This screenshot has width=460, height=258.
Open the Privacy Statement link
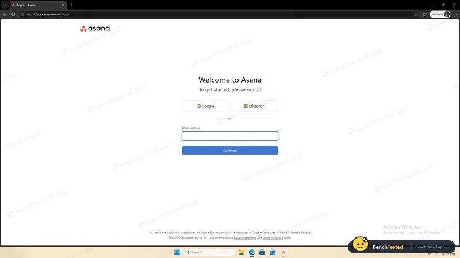tap(245, 238)
